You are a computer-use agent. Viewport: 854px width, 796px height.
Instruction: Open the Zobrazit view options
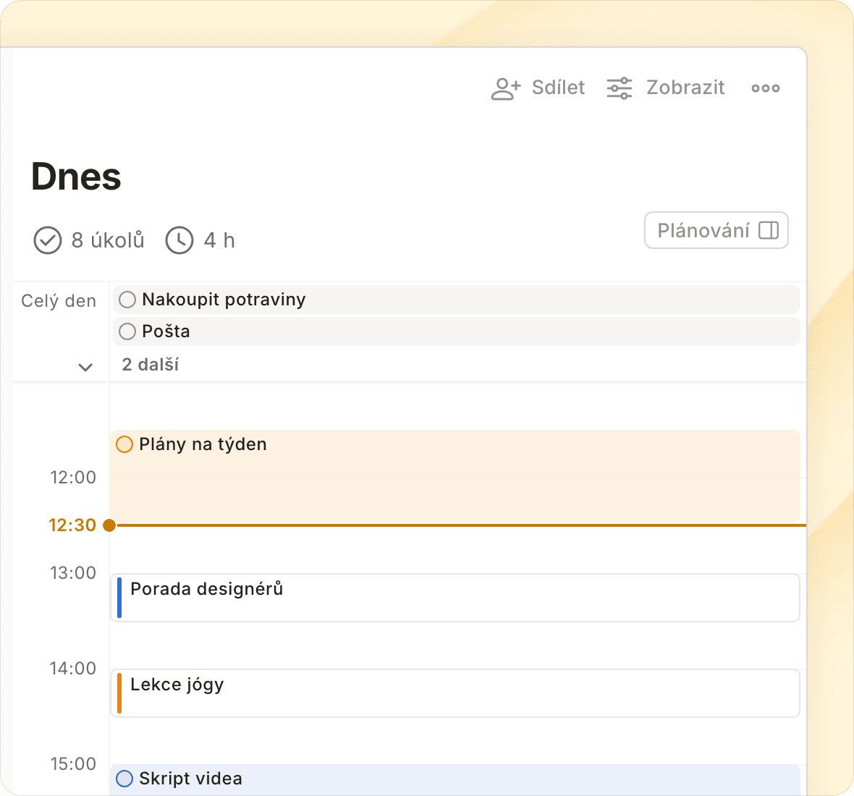click(666, 88)
